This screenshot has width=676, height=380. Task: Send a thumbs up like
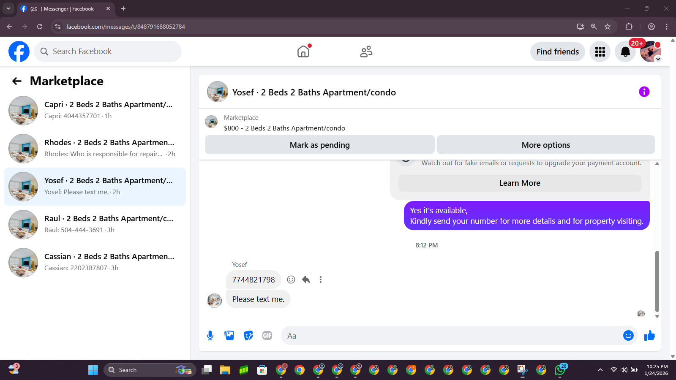pyautogui.click(x=649, y=336)
